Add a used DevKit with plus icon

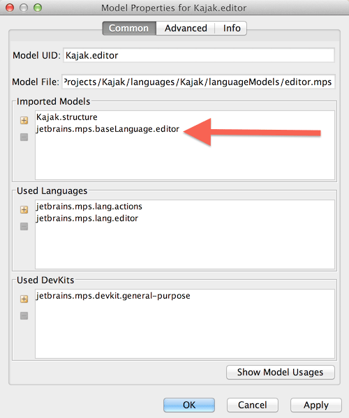click(x=24, y=299)
